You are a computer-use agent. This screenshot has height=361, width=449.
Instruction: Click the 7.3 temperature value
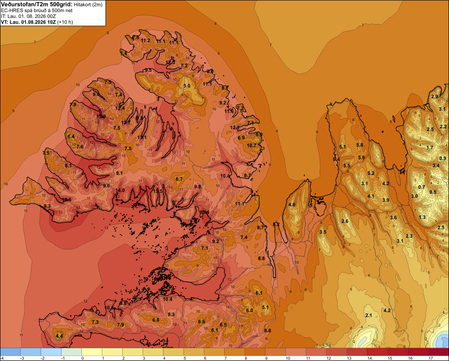[95, 322]
